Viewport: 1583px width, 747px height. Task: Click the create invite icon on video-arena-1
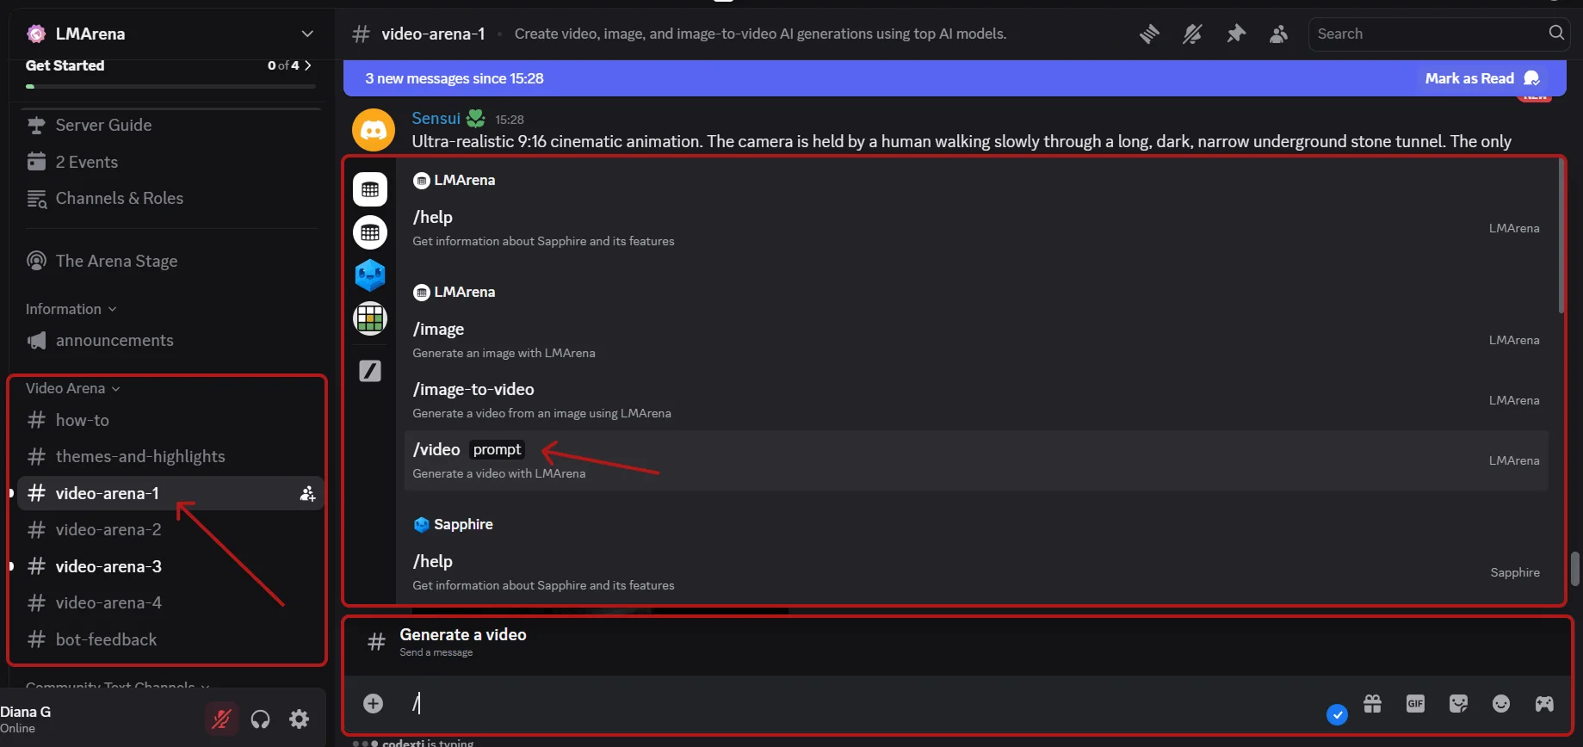coord(307,494)
